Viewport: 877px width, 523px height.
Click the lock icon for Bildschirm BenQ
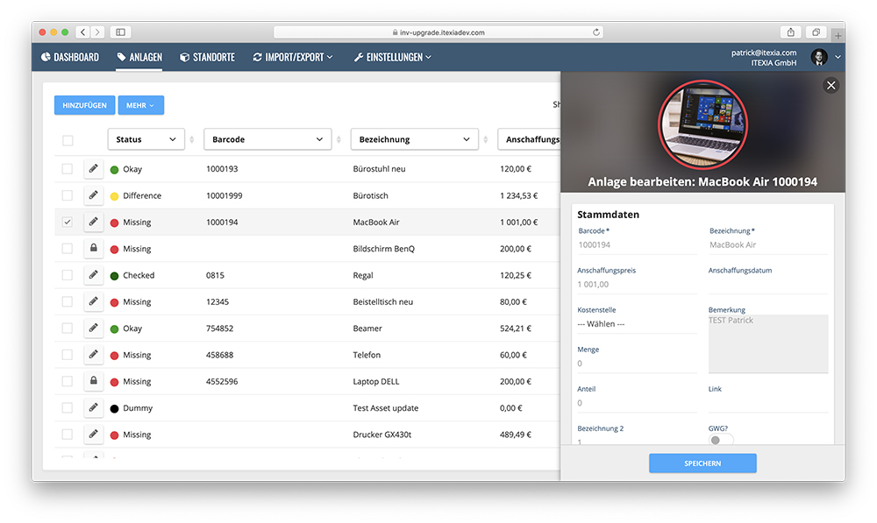click(94, 248)
